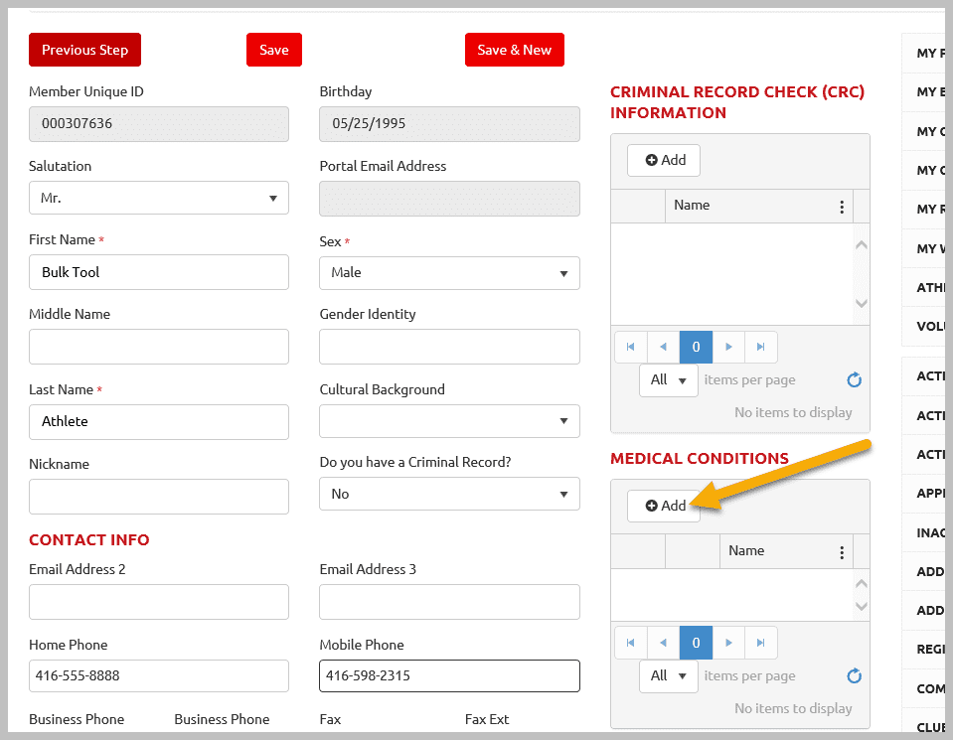953x740 pixels.
Task: Open items per page dropdown in Medical Conditions
Action: click(669, 676)
